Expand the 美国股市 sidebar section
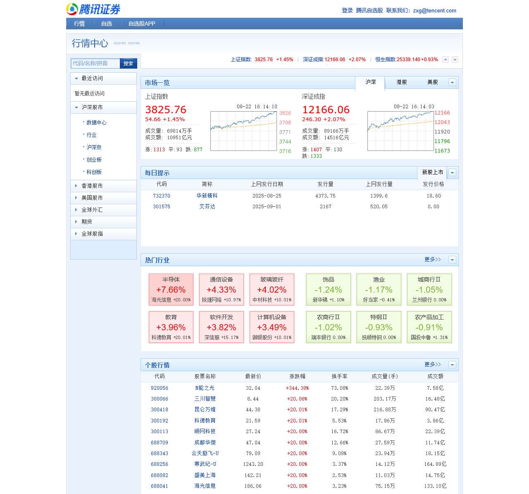Image resolution: width=529 pixels, height=494 pixels. [92, 198]
